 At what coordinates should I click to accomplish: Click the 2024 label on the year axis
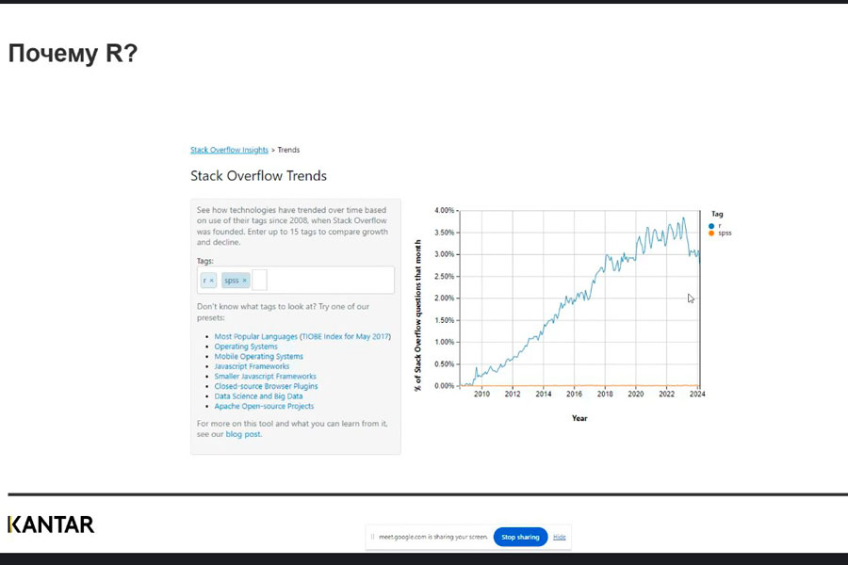tap(697, 395)
